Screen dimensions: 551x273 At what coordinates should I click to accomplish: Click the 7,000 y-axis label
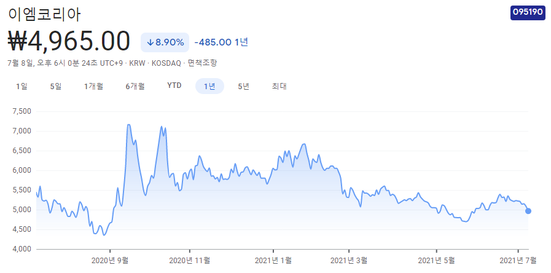pos(22,131)
